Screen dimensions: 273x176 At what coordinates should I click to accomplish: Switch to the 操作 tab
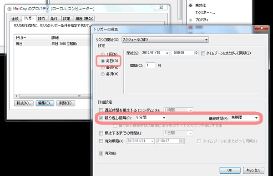pos(41,19)
